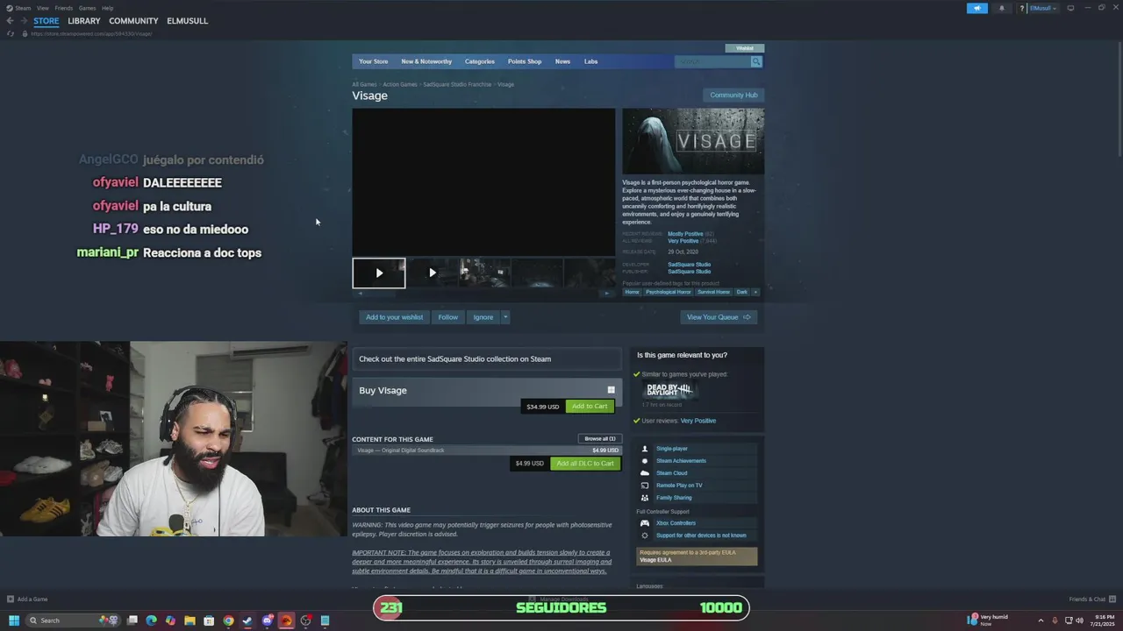This screenshot has height=631, width=1123.
Task: Open the dropdown arrow next to Ignore
Action: (x=505, y=317)
